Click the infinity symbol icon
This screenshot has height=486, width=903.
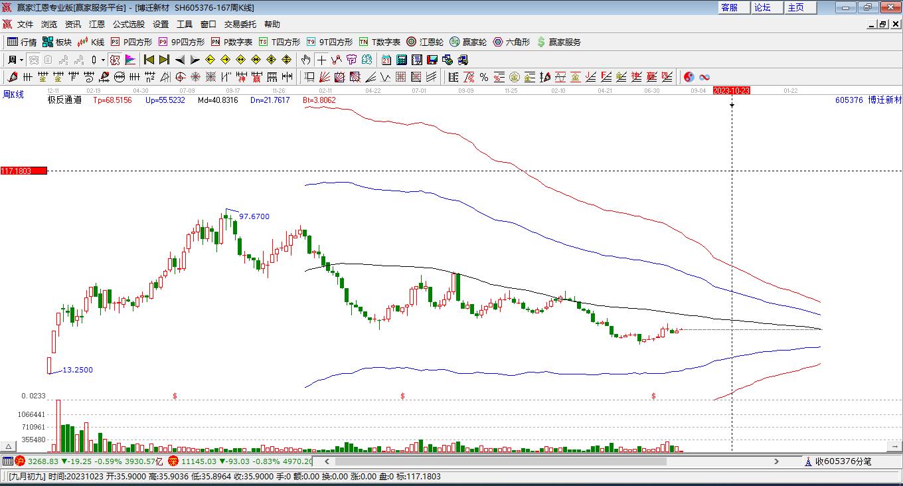pyautogui.click(x=704, y=77)
